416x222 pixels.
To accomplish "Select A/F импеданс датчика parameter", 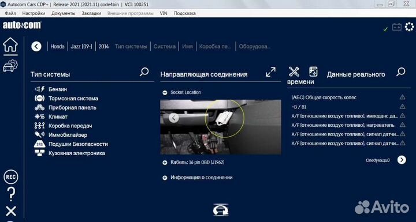I will (344, 116).
